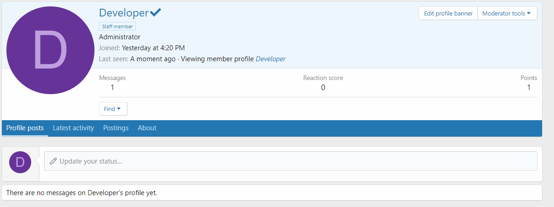Click the Joined date Yesterday at 4:20 PM
This screenshot has width=554, height=207.
pos(153,48)
